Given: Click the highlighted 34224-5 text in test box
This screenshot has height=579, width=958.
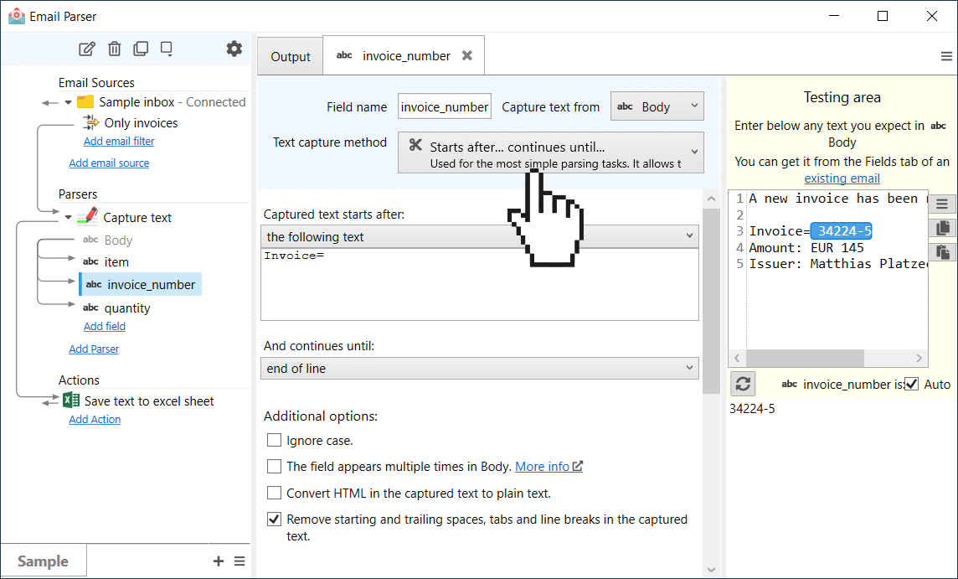Looking at the screenshot, I should point(842,231).
